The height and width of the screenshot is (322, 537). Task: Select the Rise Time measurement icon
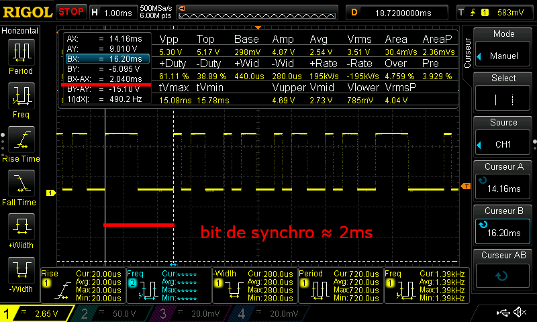pos(21,140)
